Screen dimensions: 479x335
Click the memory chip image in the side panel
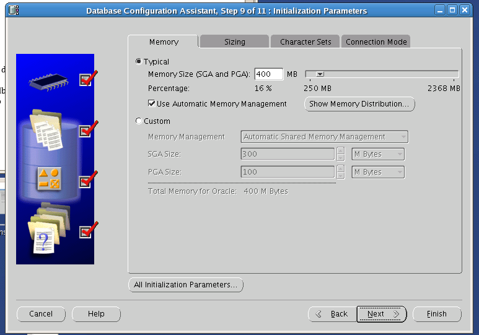tap(48, 82)
